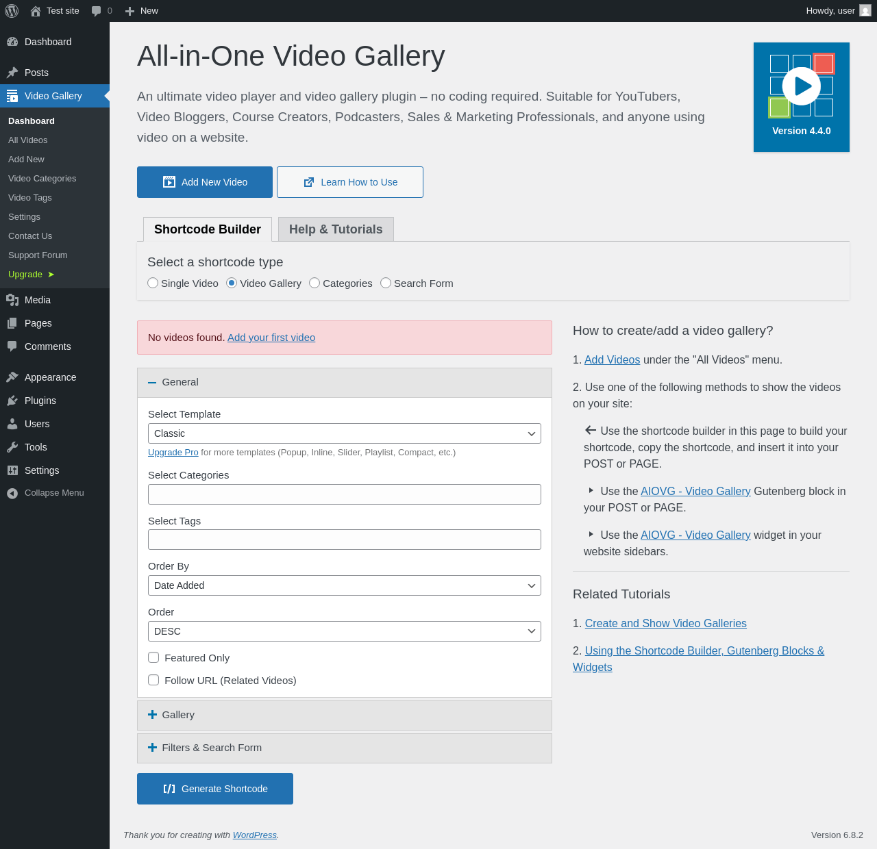Click the Plugins plug icon
877x849 pixels.
click(x=12, y=401)
